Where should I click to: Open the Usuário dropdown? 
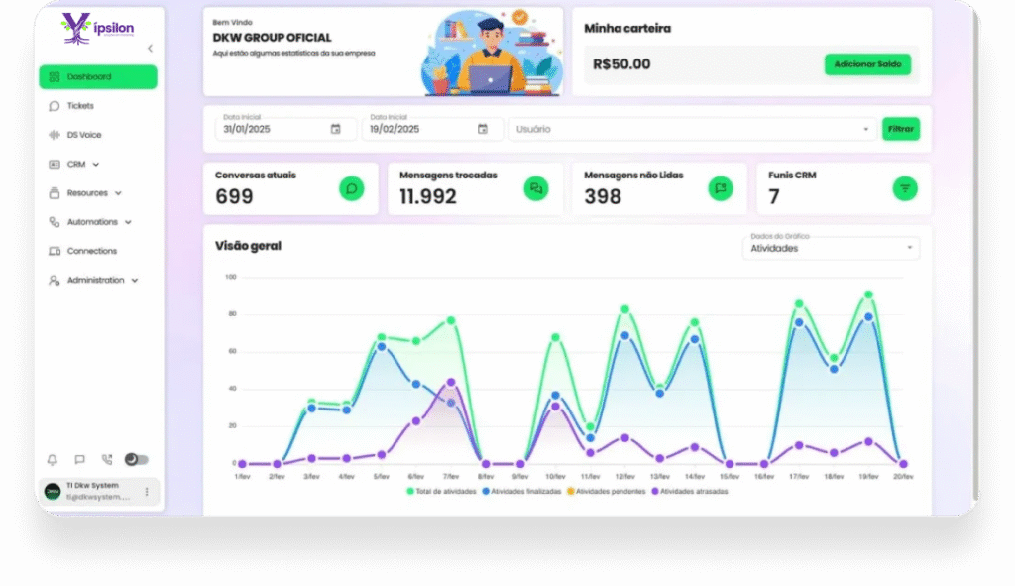692,129
